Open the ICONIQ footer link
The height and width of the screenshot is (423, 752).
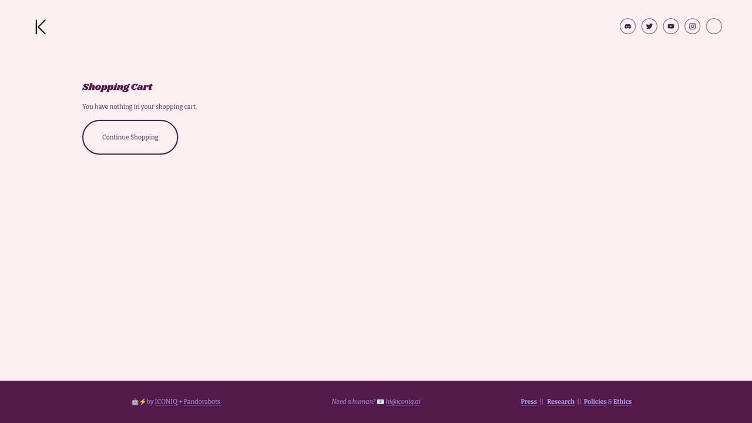point(166,402)
